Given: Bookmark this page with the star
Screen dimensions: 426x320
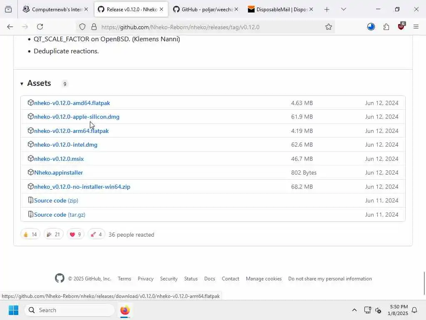Looking at the screenshot, I should (329, 27).
